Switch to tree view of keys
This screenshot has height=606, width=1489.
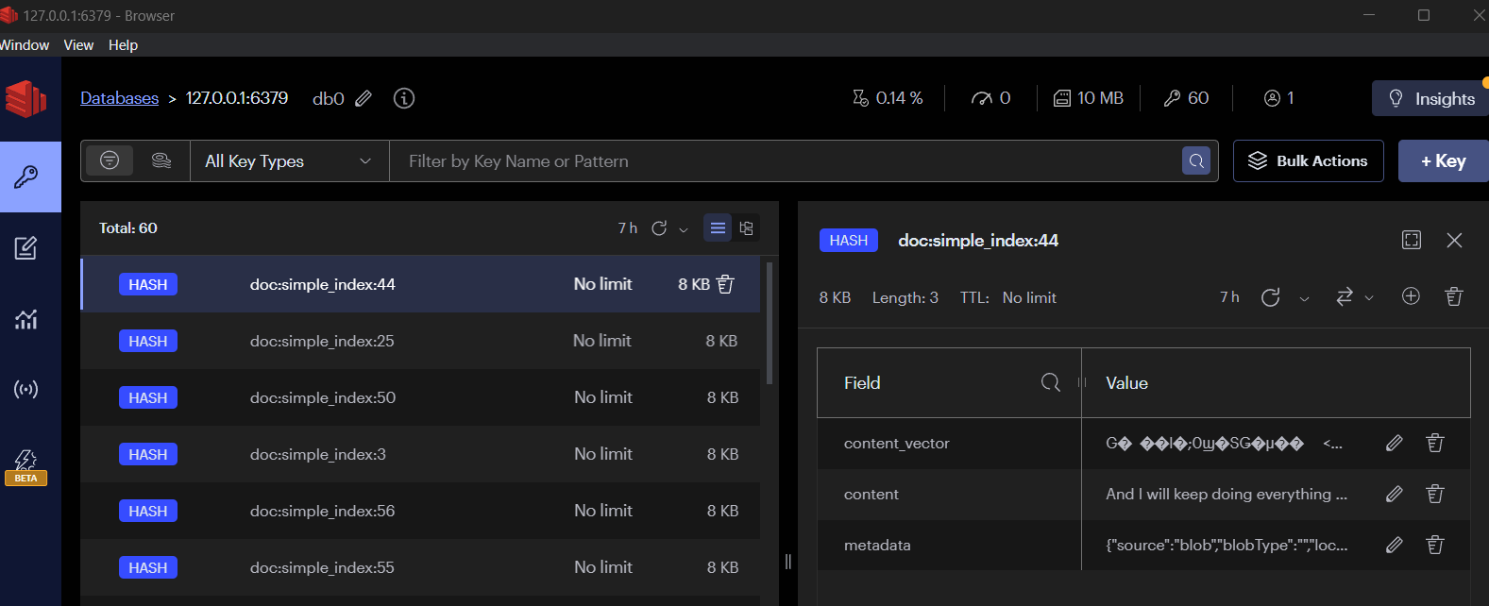coord(747,228)
